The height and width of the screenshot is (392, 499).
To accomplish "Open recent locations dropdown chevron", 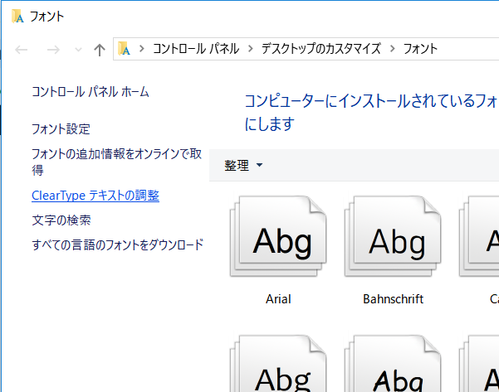I will (x=78, y=50).
